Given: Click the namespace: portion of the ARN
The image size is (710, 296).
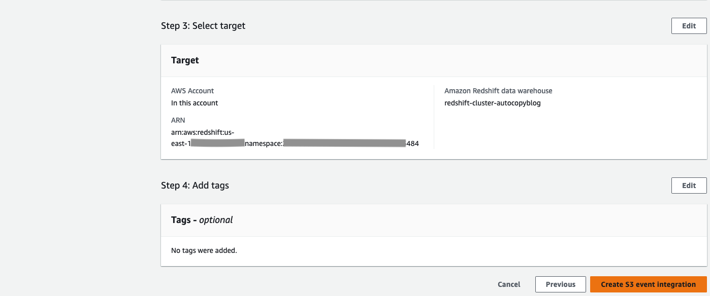Looking at the screenshot, I should 264,143.
